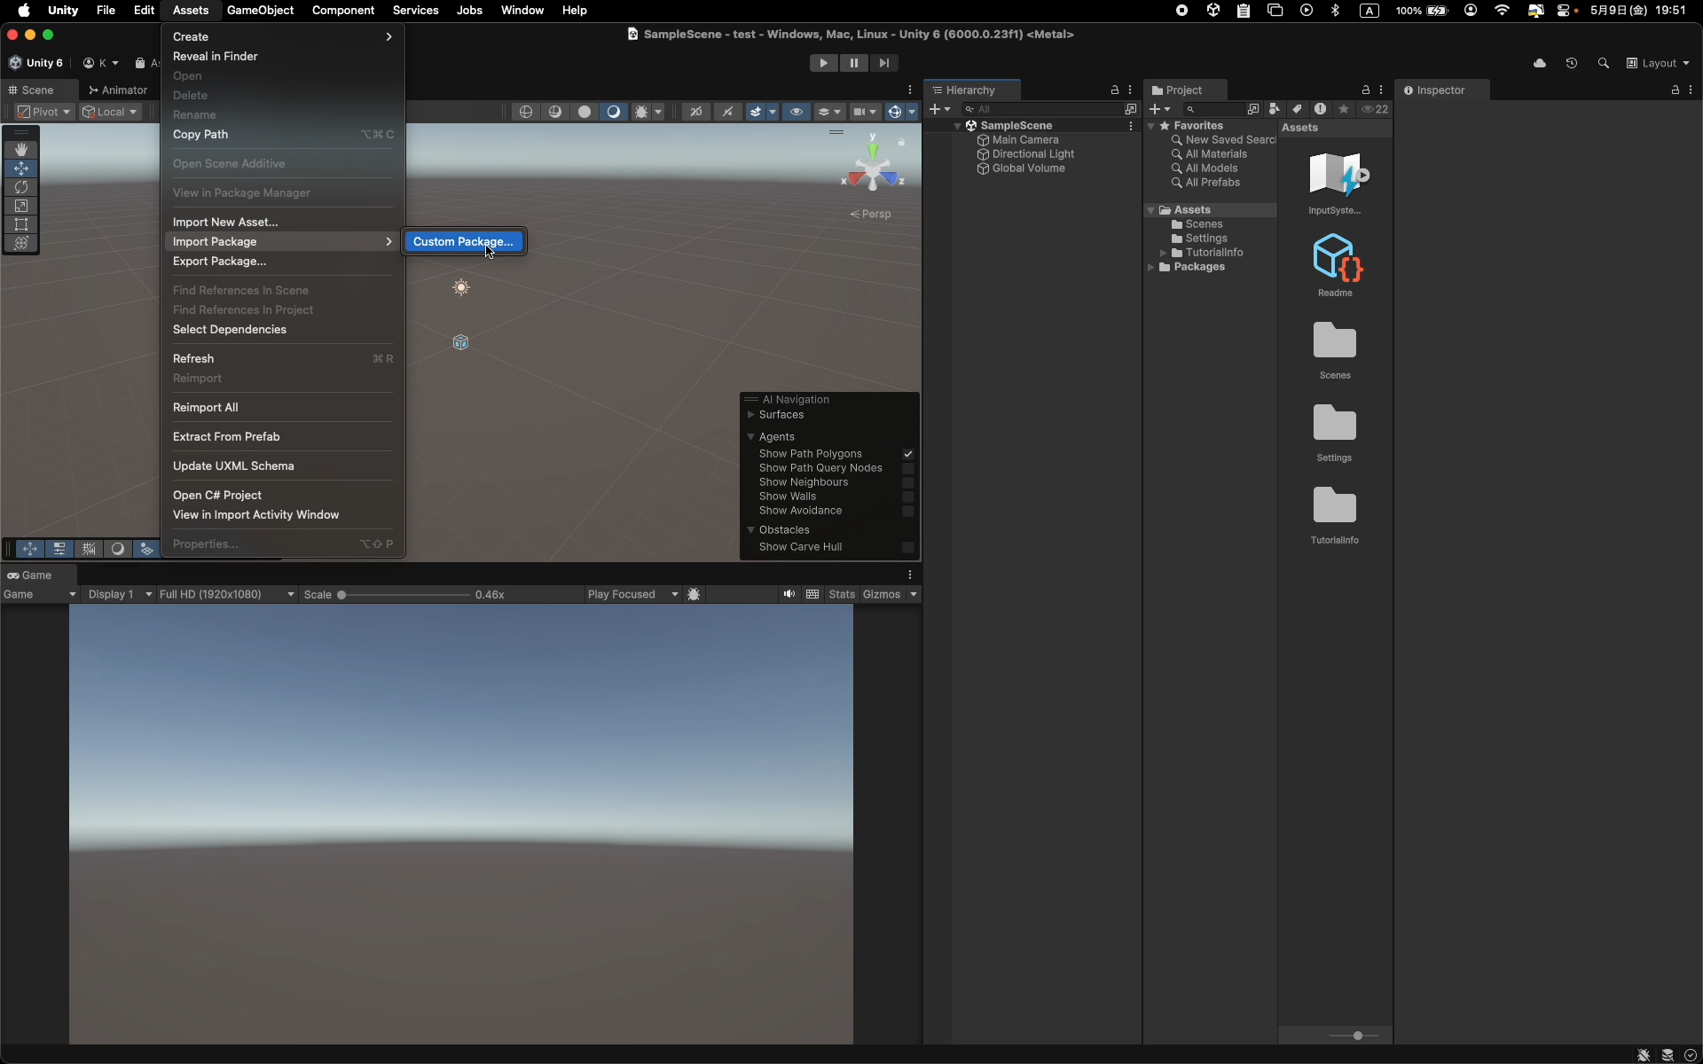Open Full HD (1920x1080) resolution dropdown
Image resolution: width=1703 pixels, height=1064 pixels.
[227, 594]
